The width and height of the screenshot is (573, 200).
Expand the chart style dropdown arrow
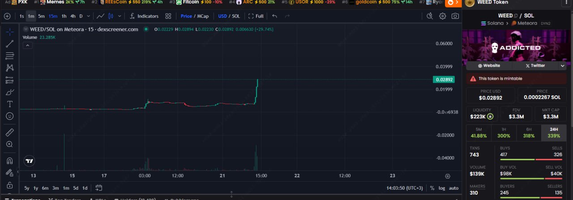(120, 16)
